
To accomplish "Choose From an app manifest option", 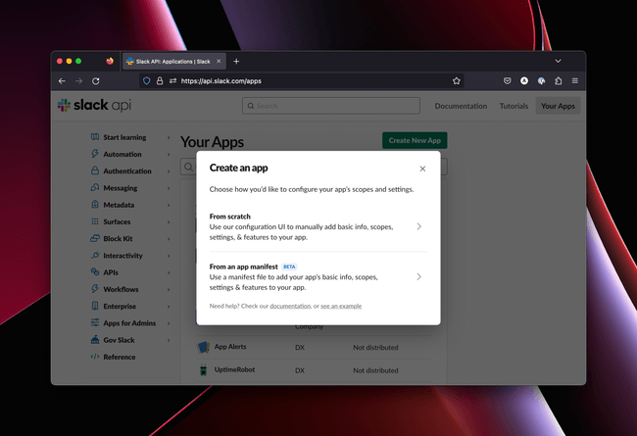I will [318, 276].
